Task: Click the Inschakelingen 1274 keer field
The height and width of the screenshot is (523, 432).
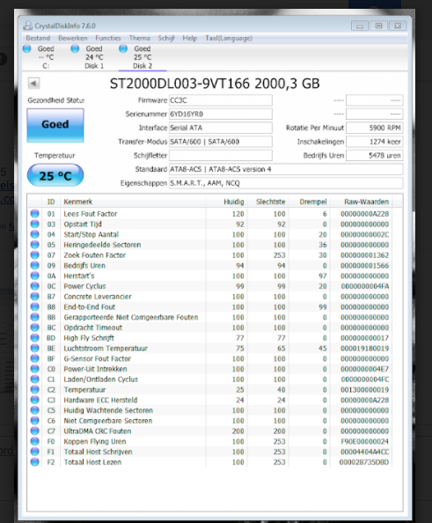Action: pyautogui.click(x=375, y=142)
